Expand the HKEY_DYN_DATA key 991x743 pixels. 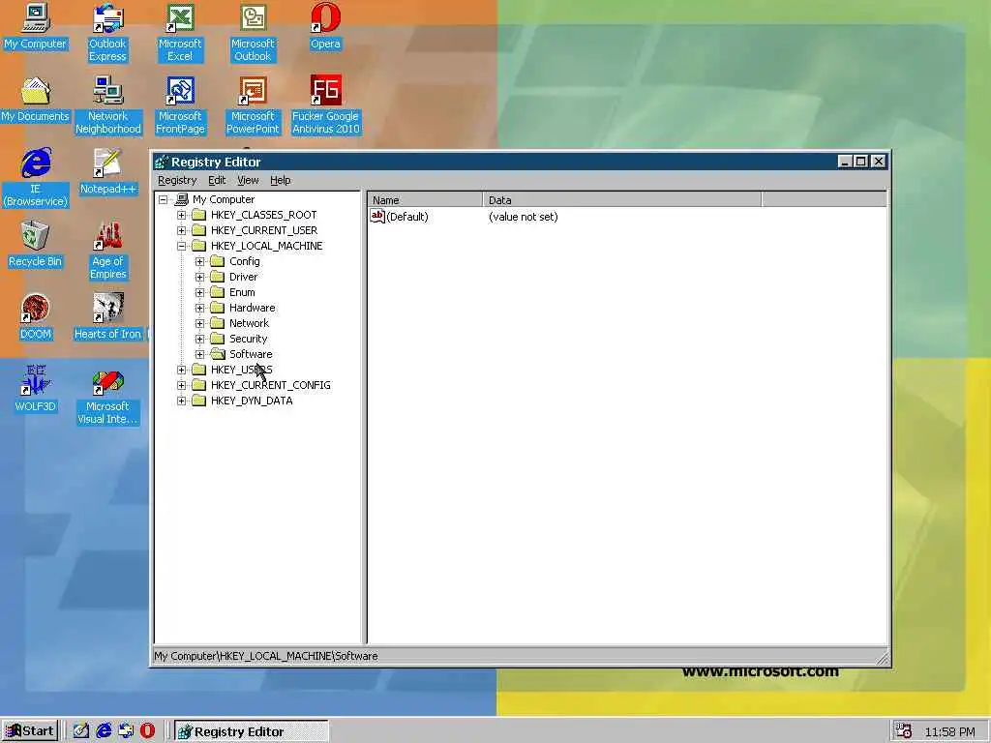point(181,401)
